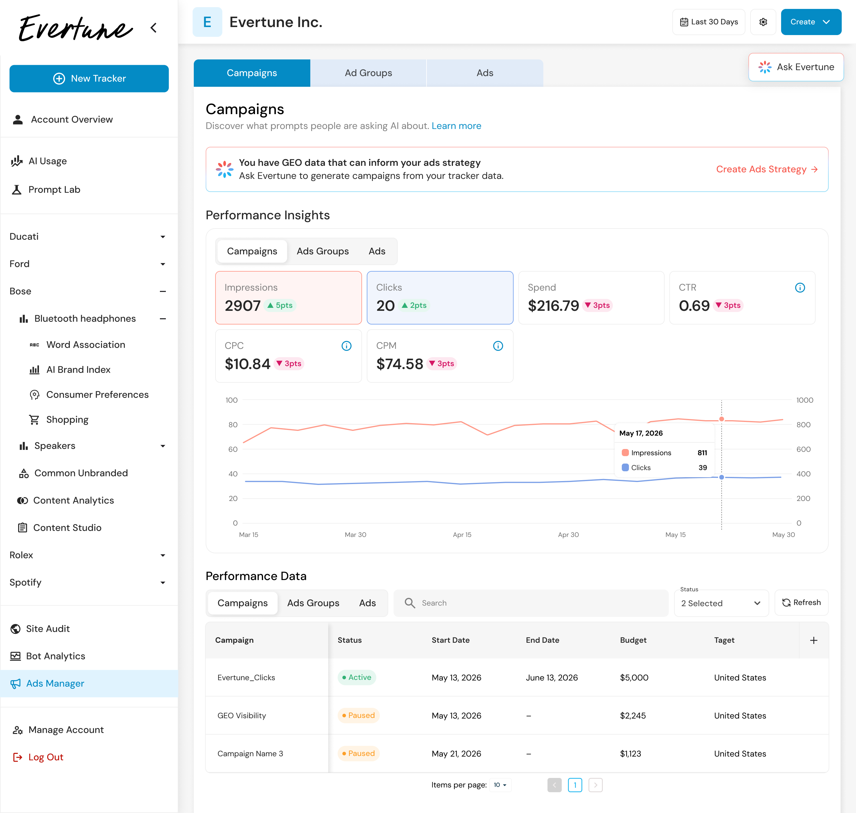This screenshot has width=856, height=813.
Task: Expand the Spotify tracker
Action: (x=163, y=582)
